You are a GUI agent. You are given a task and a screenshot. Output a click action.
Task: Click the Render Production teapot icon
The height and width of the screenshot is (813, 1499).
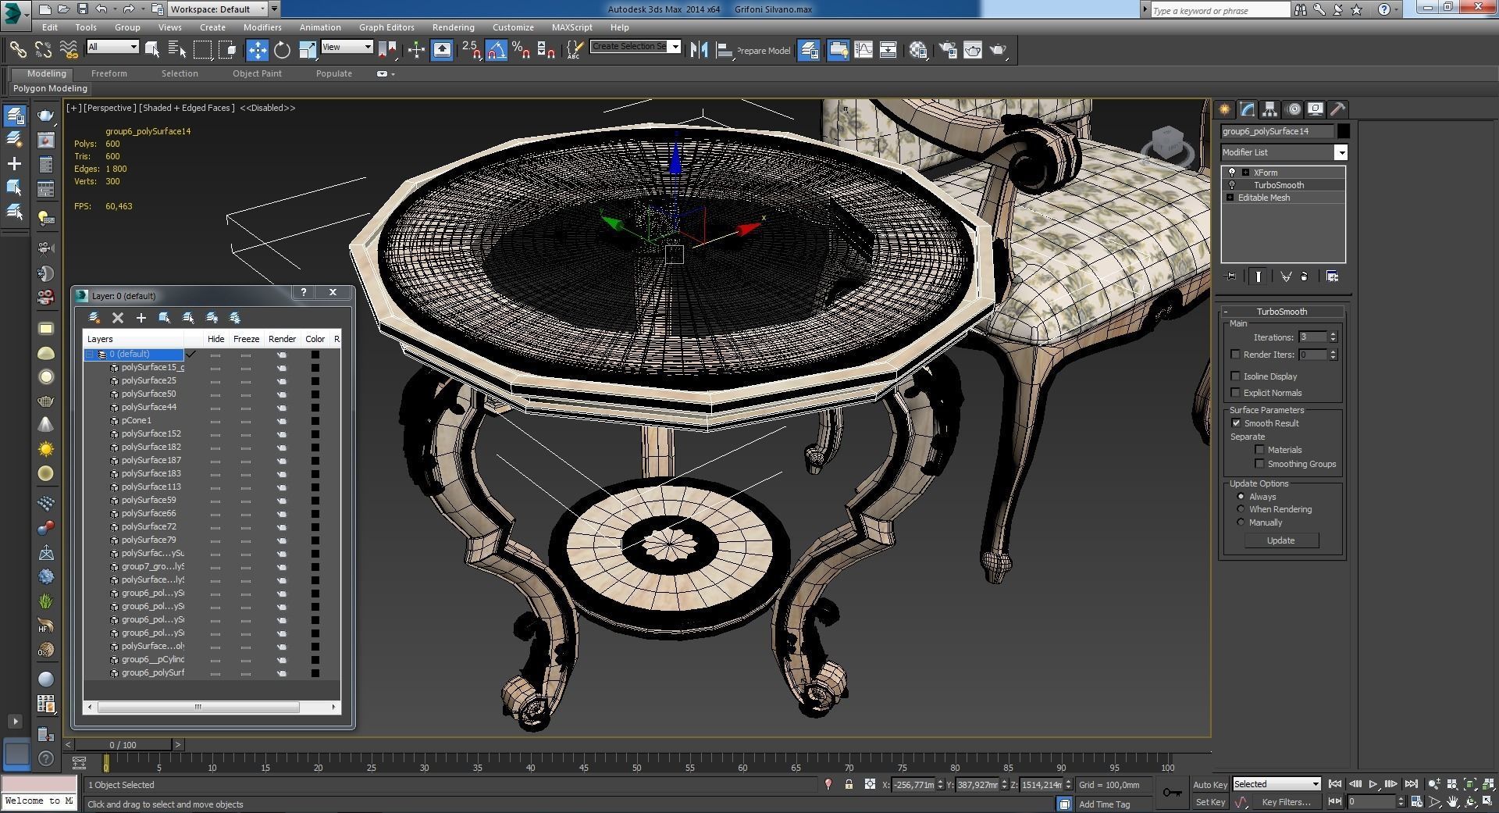click(999, 50)
